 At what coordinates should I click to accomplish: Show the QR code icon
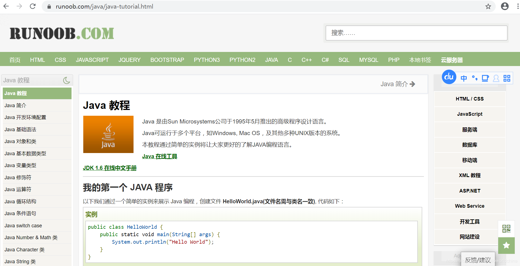point(506,229)
